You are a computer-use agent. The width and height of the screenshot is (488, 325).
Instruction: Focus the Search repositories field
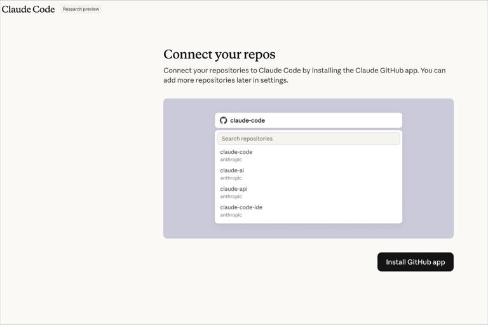[308, 139]
